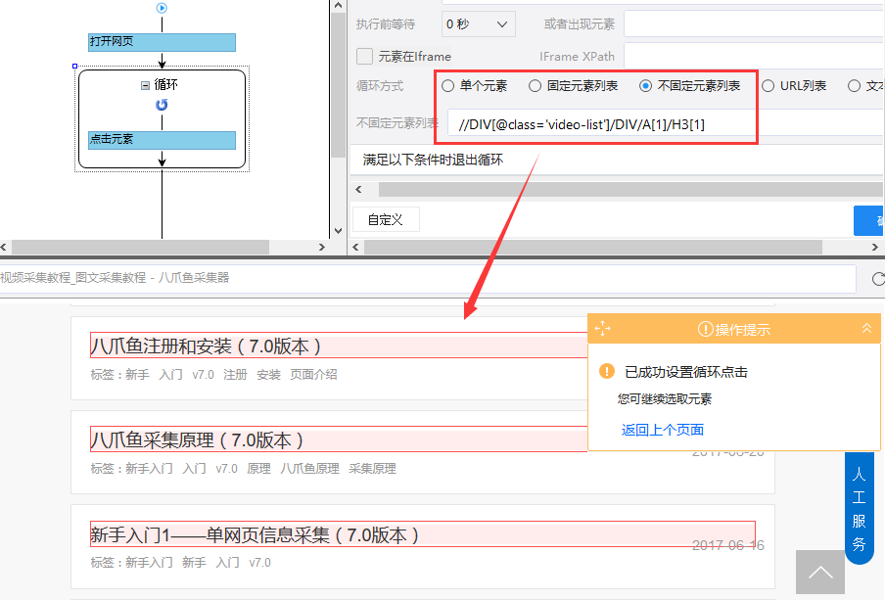Image resolution: width=885 pixels, height=600 pixels.
Task: Click the loop refresh arrow icon
Action: point(162,105)
